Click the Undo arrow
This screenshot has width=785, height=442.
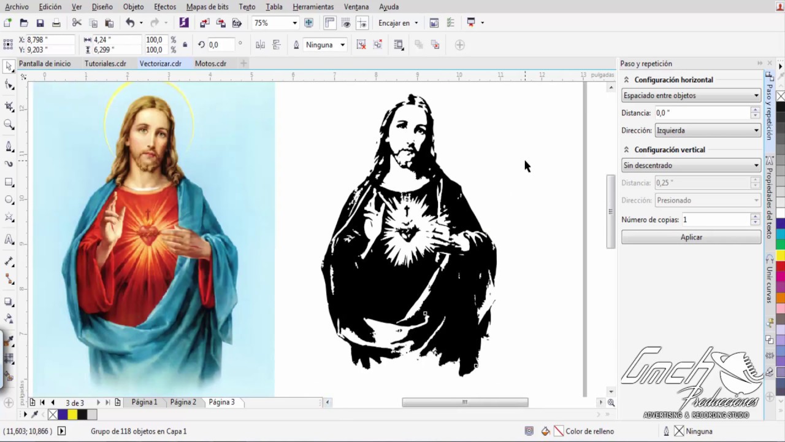(130, 23)
